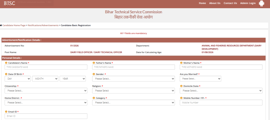The width and height of the screenshot is (270, 120).
Task: Open the Category selection dropdown
Action: [x=133, y=102]
